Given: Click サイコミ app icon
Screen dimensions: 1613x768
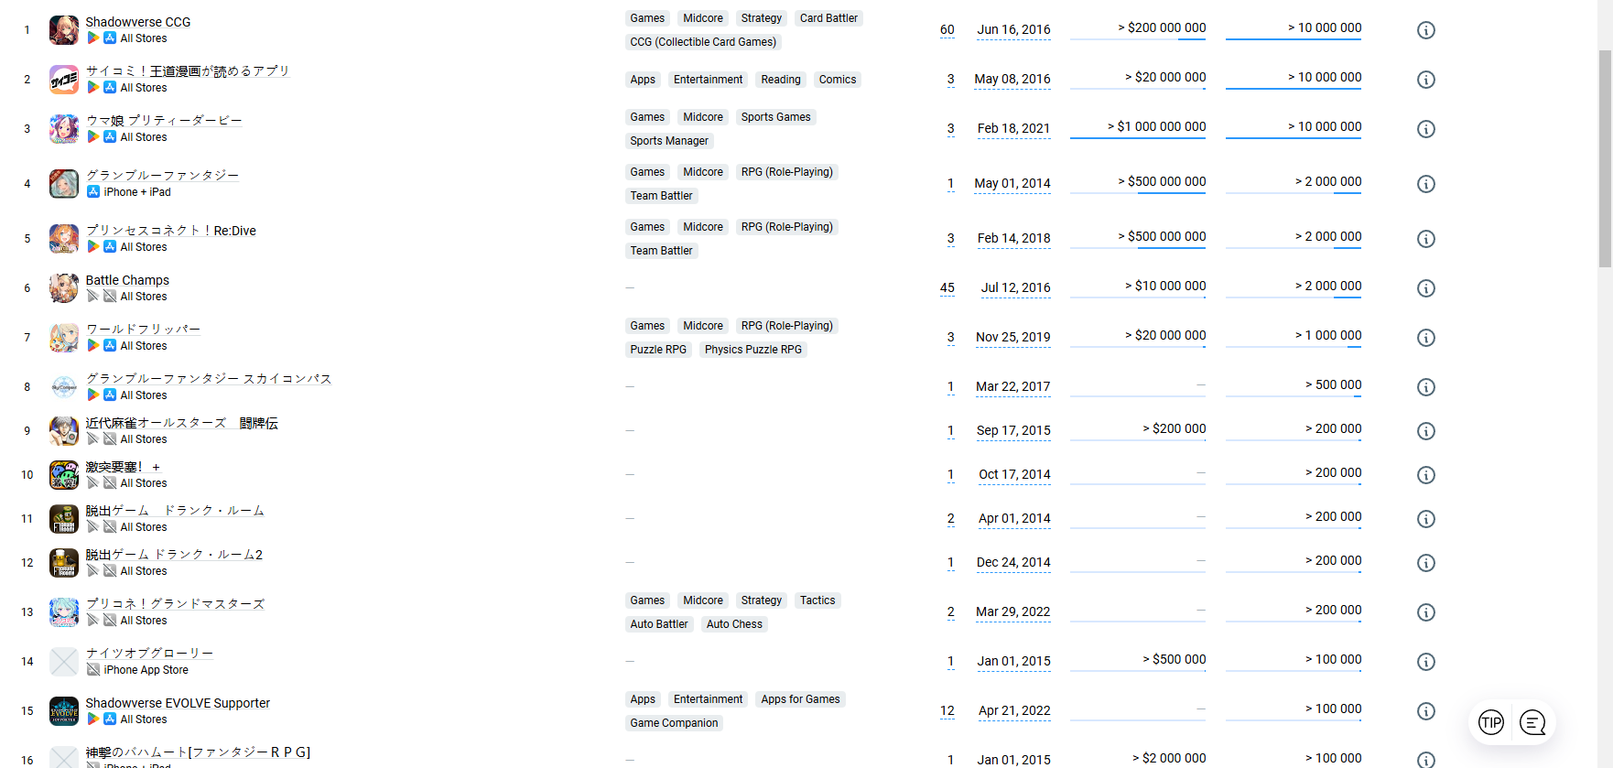Looking at the screenshot, I should tap(64, 80).
